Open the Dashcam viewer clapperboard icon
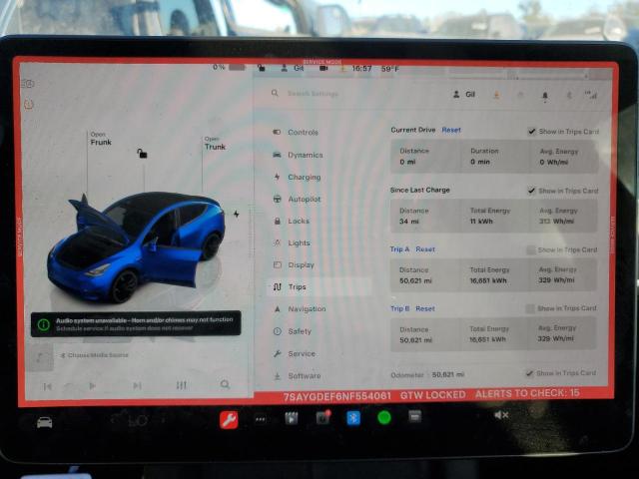The width and height of the screenshot is (639, 479). (291, 419)
